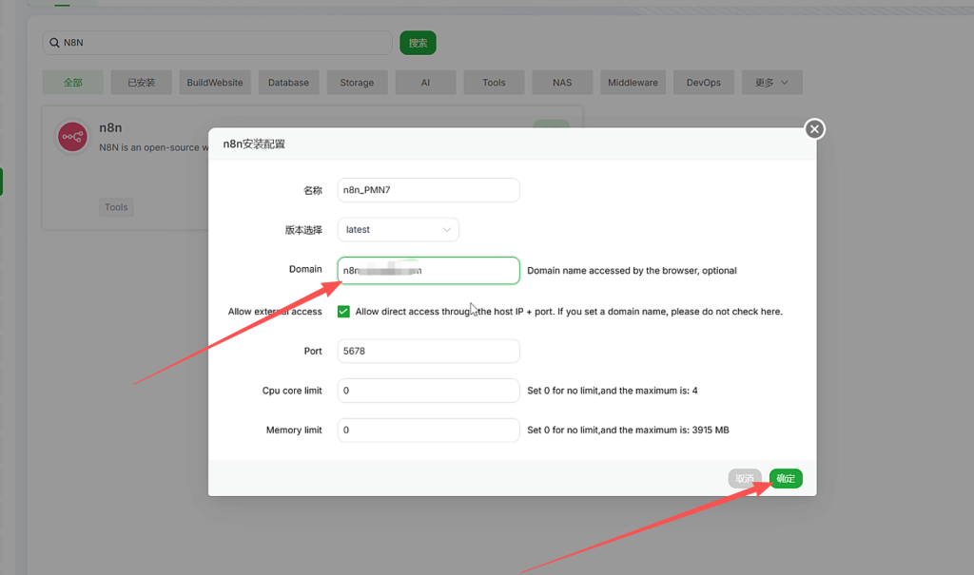Expand the 更多 categories dropdown

[771, 83]
